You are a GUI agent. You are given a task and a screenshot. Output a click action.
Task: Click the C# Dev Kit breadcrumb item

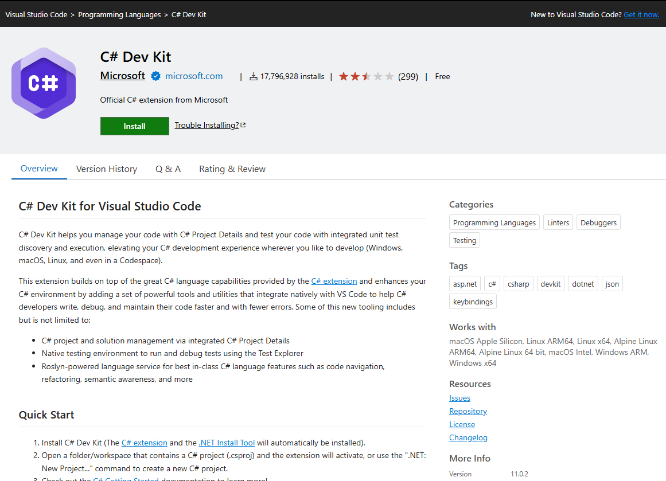click(x=189, y=14)
